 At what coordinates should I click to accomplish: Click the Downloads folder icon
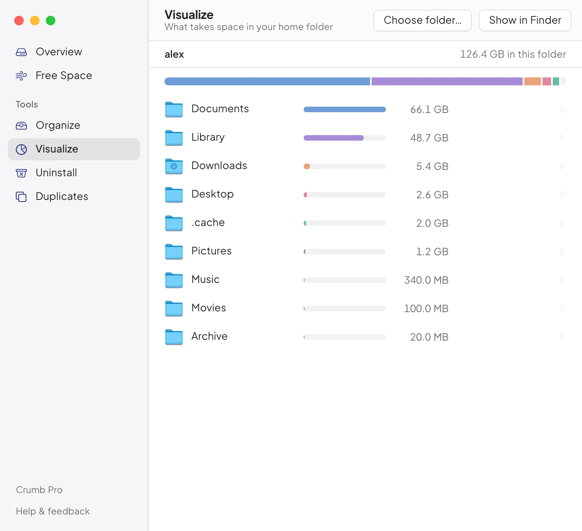click(x=174, y=166)
